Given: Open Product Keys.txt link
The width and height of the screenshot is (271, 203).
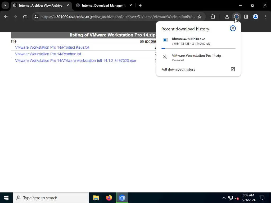Looking at the screenshot, I should 52,47.
